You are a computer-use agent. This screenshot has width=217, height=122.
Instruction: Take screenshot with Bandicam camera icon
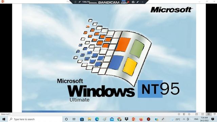pyautogui.click(x=133, y=2)
